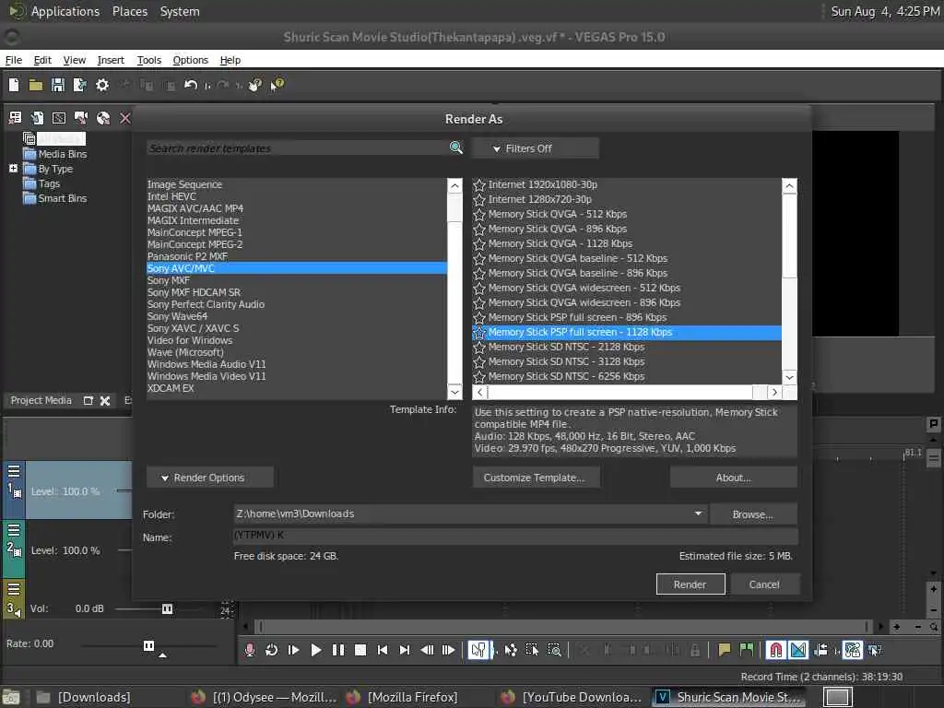This screenshot has width=944, height=708.
Task: Open the View menu
Action: coord(74,60)
